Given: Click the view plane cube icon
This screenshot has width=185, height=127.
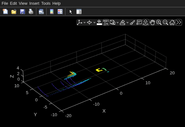Looking at the screenshot, I should coord(113,22).
